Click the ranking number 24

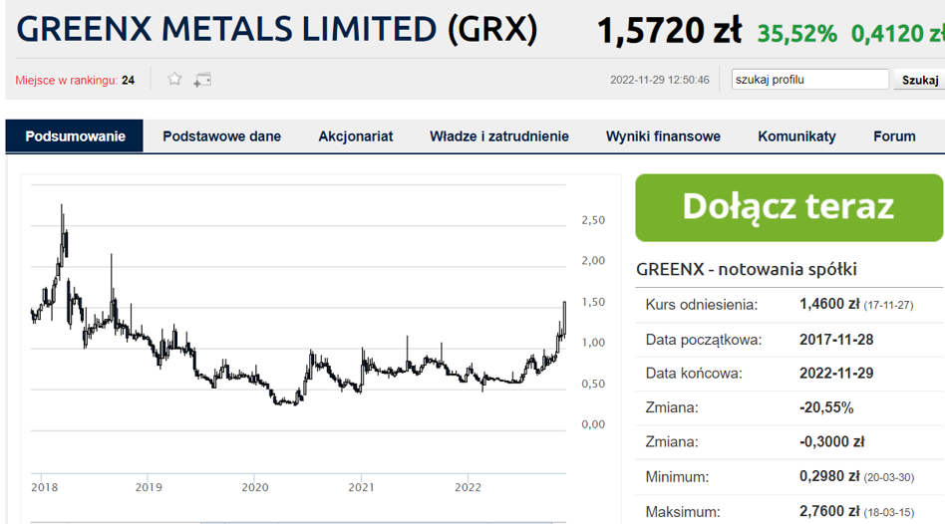[128, 80]
